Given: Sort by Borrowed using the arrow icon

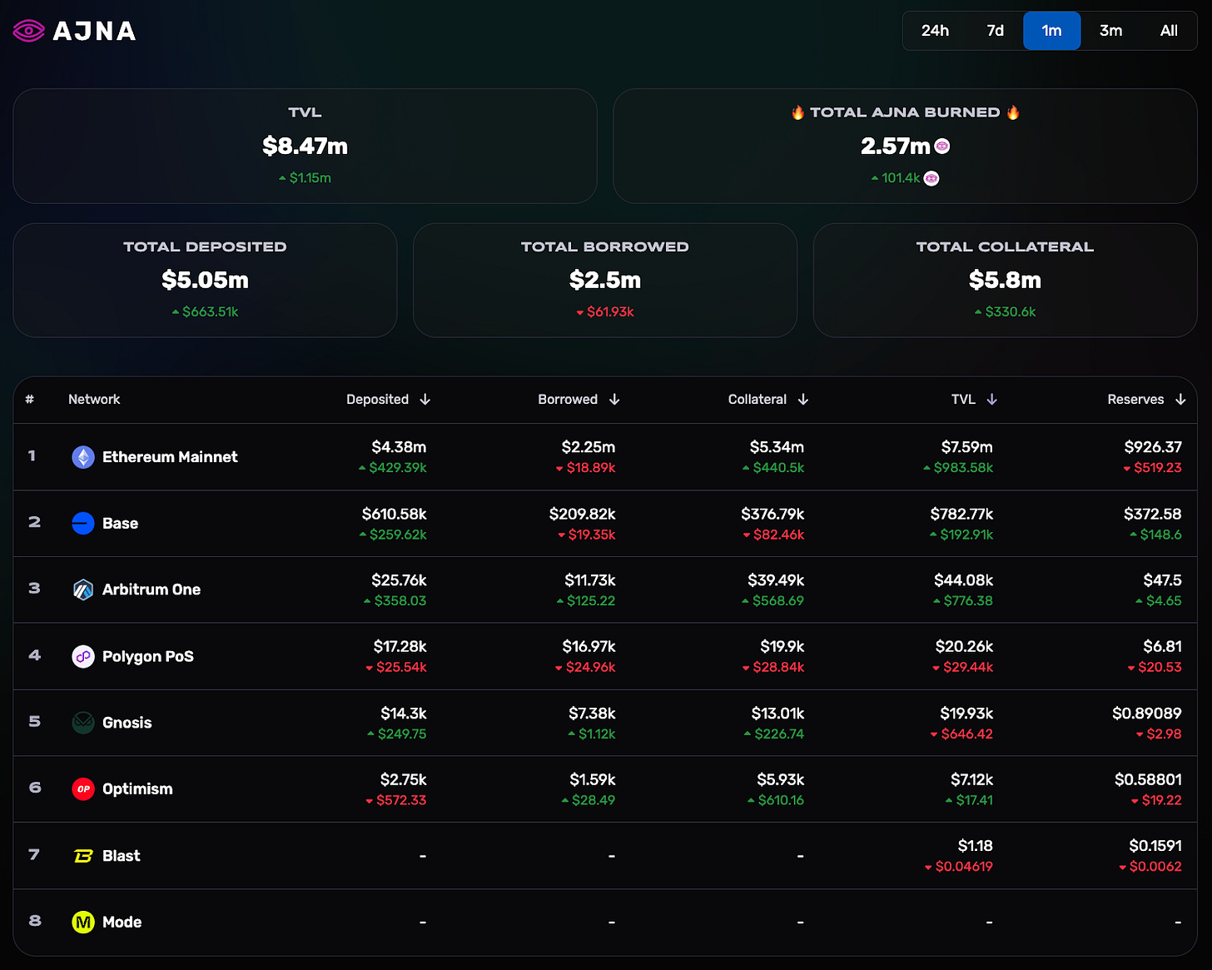Looking at the screenshot, I should [614, 400].
